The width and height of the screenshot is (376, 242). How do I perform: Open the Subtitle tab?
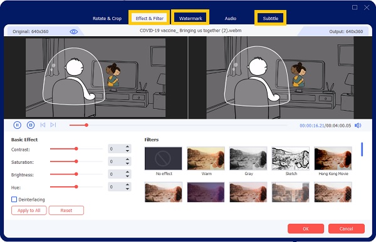coord(271,18)
